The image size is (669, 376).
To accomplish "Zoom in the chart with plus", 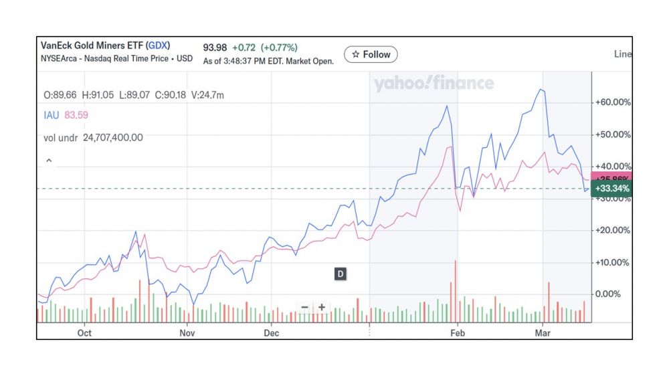I will (322, 307).
